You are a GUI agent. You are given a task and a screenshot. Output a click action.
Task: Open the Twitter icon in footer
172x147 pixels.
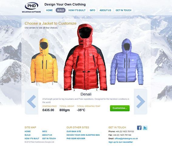pyautogui.click(x=145, y=128)
